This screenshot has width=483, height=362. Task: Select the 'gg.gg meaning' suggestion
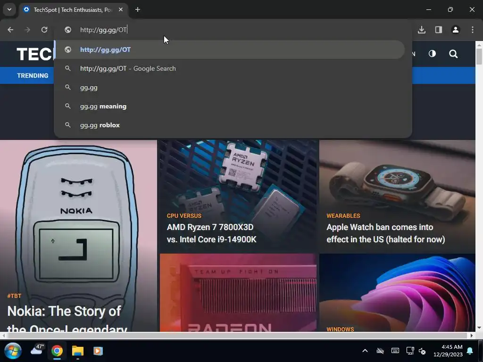pos(229,106)
